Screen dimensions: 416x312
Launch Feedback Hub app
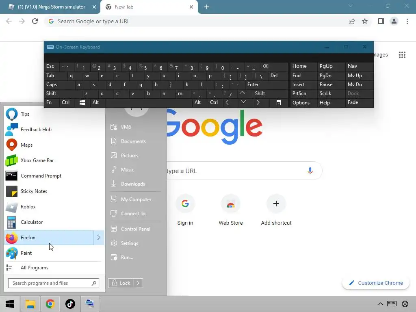pos(54,130)
